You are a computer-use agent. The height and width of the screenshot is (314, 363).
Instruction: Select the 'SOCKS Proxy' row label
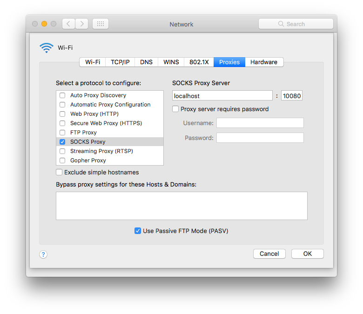(x=88, y=142)
